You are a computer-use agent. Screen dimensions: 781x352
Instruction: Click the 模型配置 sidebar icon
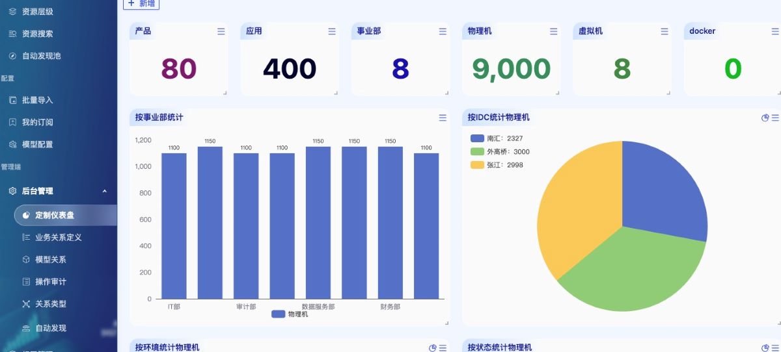coord(12,144)
